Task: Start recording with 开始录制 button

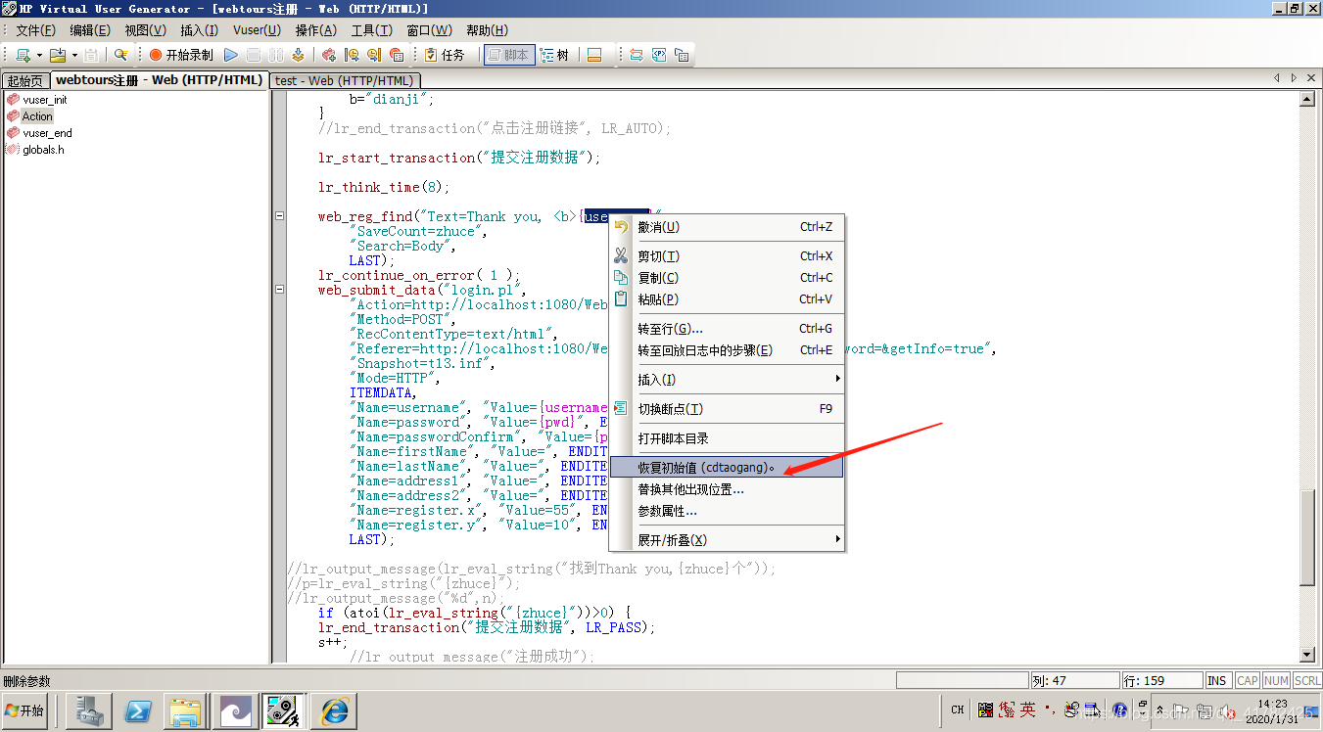Action: pos(181,55)
